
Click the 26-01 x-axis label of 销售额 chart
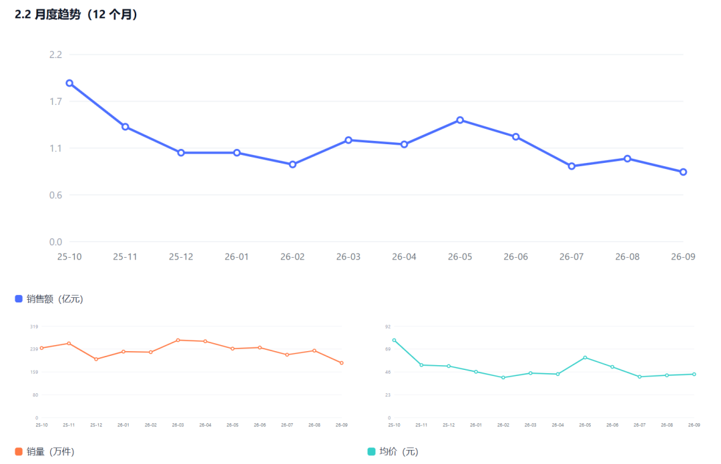point(237,256)
